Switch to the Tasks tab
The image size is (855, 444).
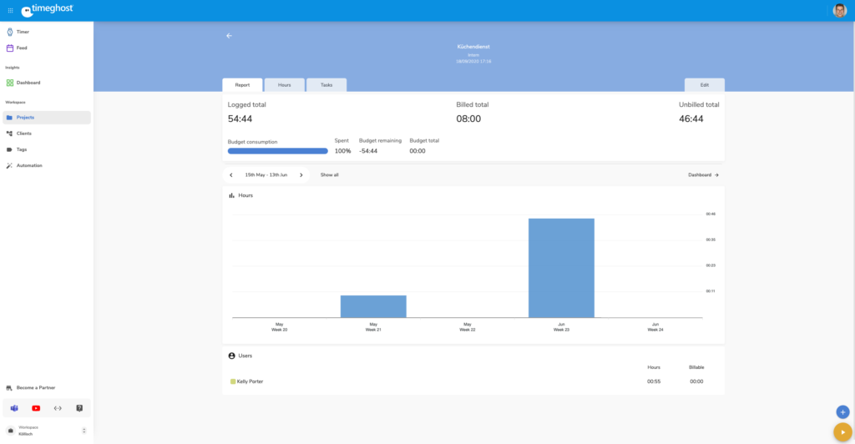coord(326,85)
